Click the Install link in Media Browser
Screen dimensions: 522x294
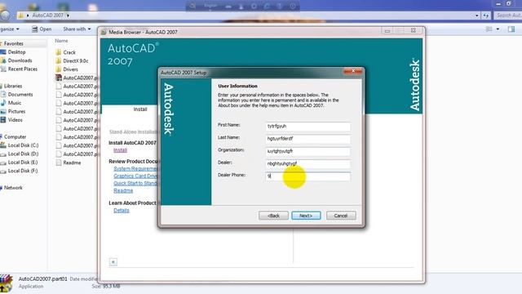[120, 150]
